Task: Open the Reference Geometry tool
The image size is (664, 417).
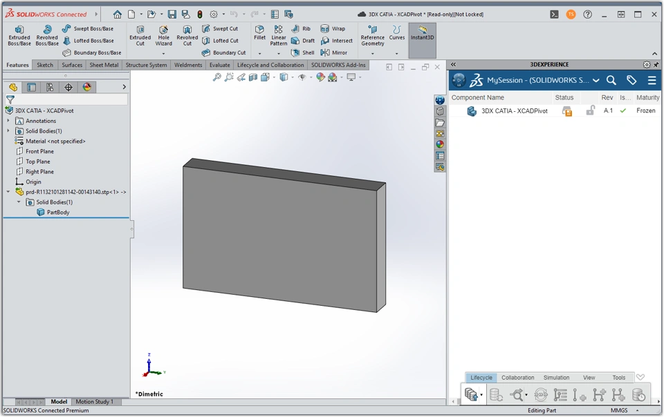Action: click(373, 35)
